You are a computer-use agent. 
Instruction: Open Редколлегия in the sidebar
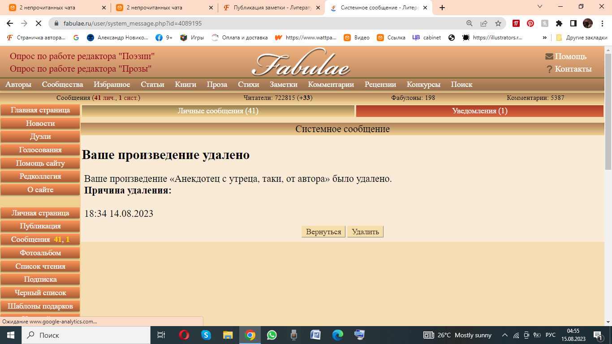40,176
